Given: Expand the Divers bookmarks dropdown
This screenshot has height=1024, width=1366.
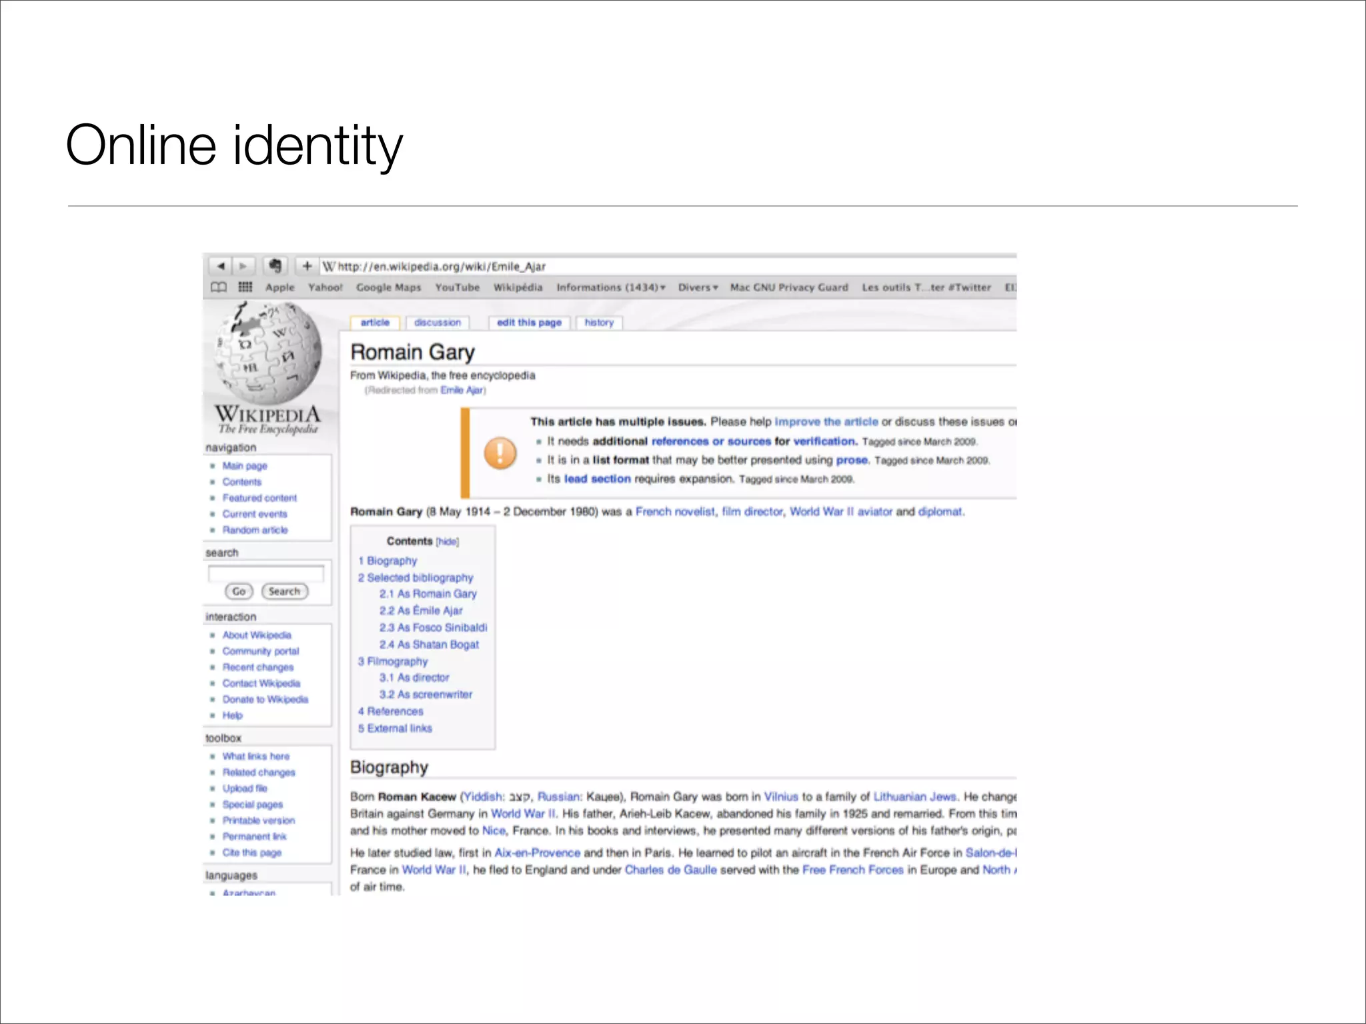Looking at the screenshot, I should [698, 287].
